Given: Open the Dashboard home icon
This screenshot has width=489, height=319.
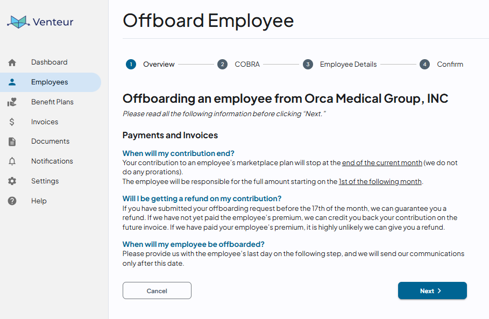Looking at the screenshot, I should click(x=12, y=62).
